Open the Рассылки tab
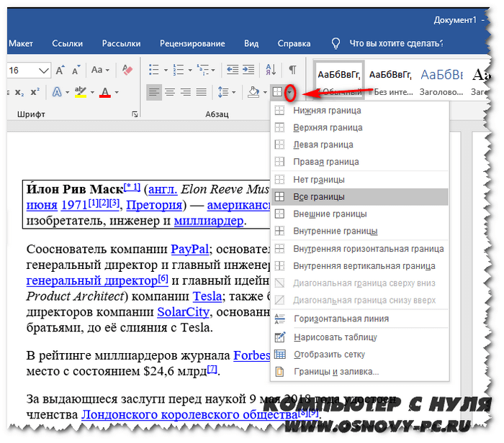 122,44
